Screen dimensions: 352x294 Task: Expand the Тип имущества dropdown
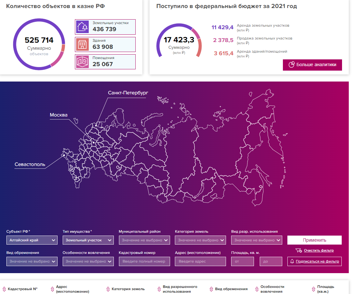(88, 240)
